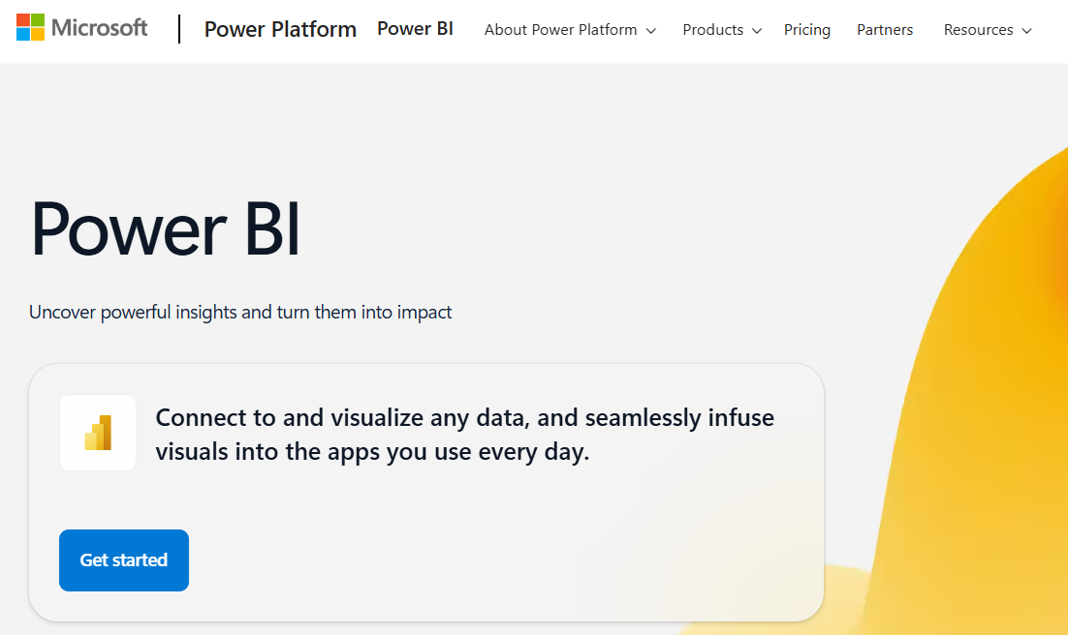Click the downward arrow beside Resources
Viewport: 1068px width, 635px height.
click(1025, 31)
